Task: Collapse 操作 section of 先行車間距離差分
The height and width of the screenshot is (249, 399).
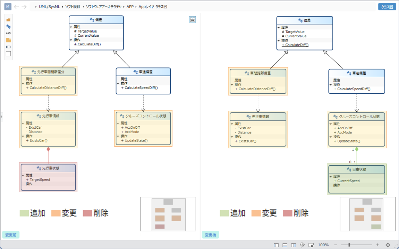Action: 23,83
